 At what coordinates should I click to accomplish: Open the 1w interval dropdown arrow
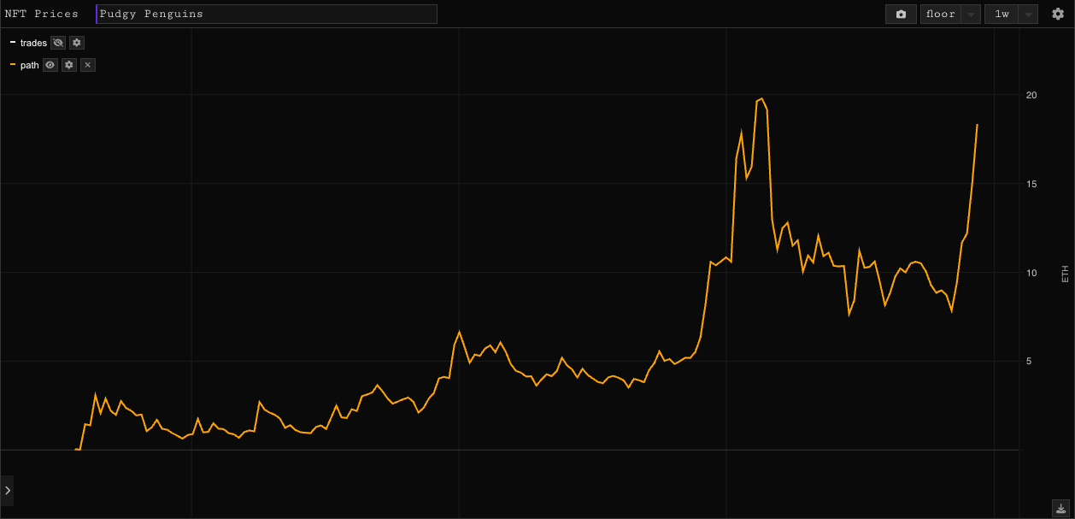tap(1029, 14)
